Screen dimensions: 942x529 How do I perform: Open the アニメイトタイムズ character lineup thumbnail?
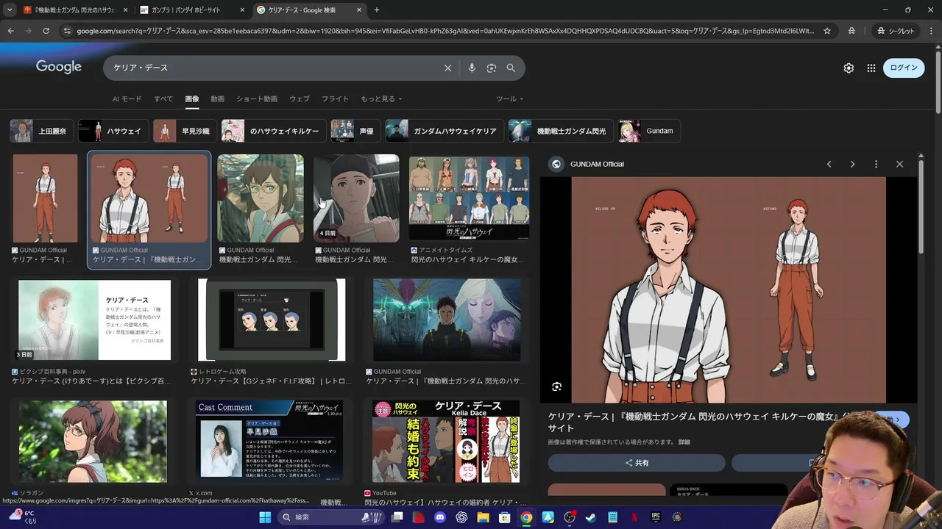coord(469,198)
